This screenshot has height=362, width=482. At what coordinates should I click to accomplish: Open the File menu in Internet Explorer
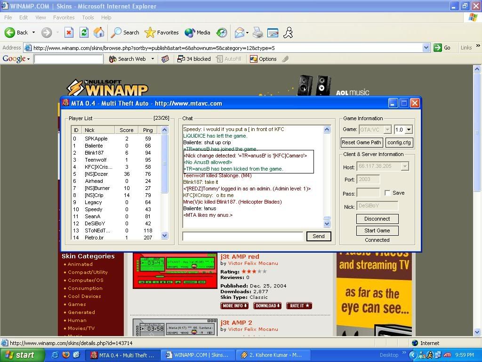[x=8, y=17]
